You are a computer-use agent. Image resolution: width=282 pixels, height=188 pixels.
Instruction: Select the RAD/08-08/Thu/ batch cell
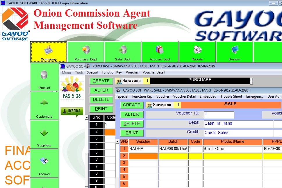point(173,149)
